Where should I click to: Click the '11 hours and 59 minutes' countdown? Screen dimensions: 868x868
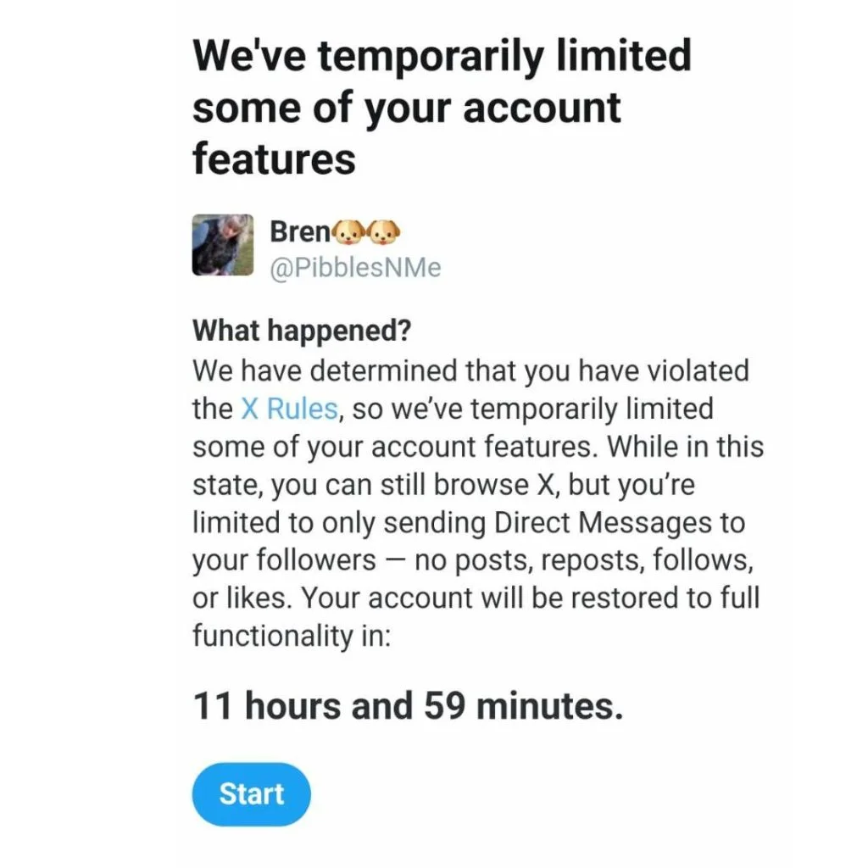coord(408,706)
